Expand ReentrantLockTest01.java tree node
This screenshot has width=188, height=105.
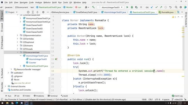tap(21, 66)
